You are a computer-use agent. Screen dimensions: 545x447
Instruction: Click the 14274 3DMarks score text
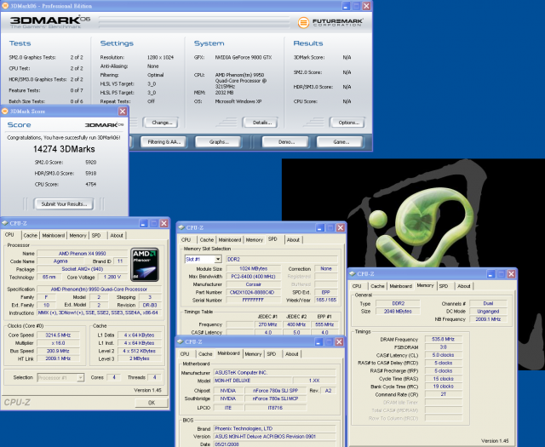[64, 149]
